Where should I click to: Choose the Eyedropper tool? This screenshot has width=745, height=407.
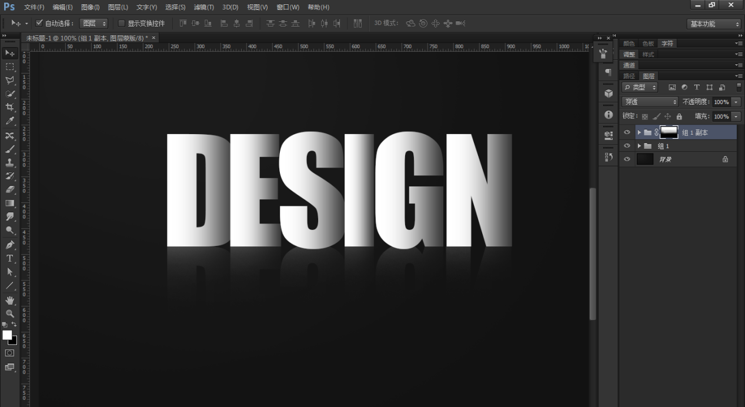pos(10,121)
